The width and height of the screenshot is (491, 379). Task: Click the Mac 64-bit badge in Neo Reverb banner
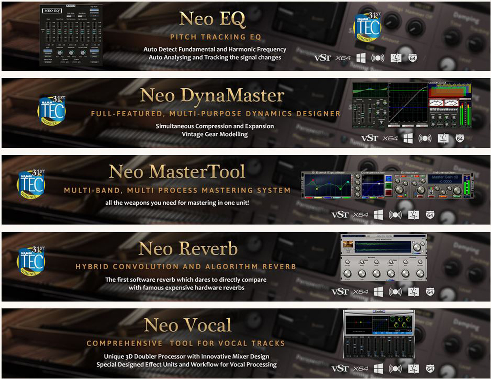click(x=430, y=291)
